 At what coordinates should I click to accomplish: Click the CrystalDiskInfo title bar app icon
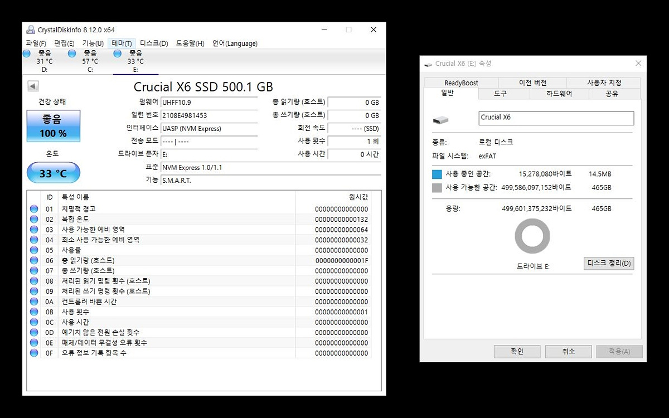pyautogui.click(x=31, y=30)
